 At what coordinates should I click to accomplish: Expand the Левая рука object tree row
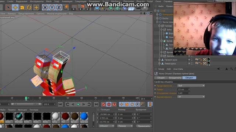coord(159,63)
